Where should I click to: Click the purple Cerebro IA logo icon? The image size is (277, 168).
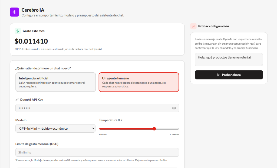(14, 12)
